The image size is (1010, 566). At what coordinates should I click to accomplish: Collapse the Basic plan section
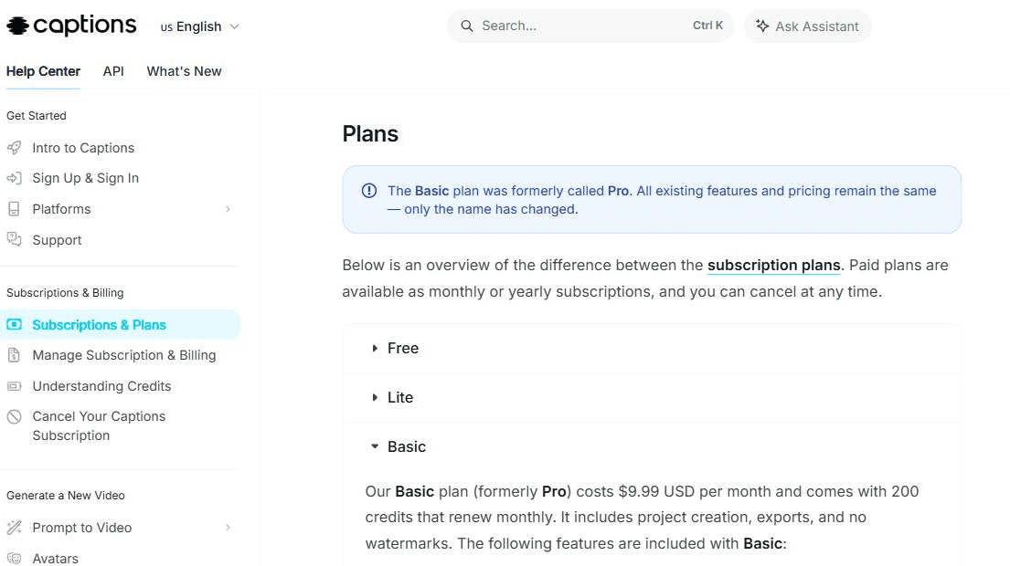(x=652, y=446)
